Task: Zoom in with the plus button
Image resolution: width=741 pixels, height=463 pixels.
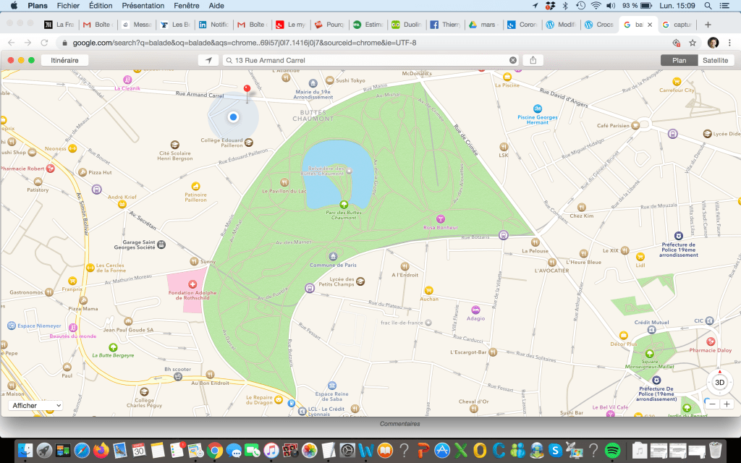Action: (x=727, y=404)
